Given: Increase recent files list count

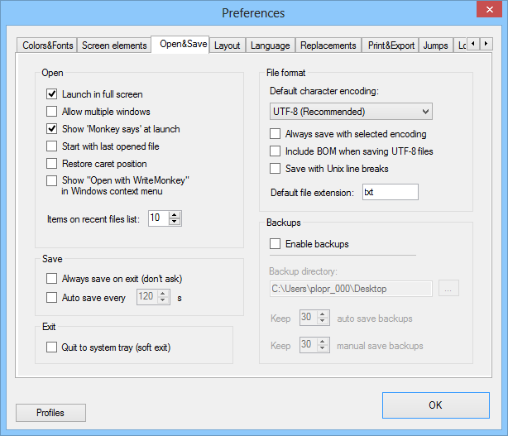Looking at the screenshot, I should [174, 215].
